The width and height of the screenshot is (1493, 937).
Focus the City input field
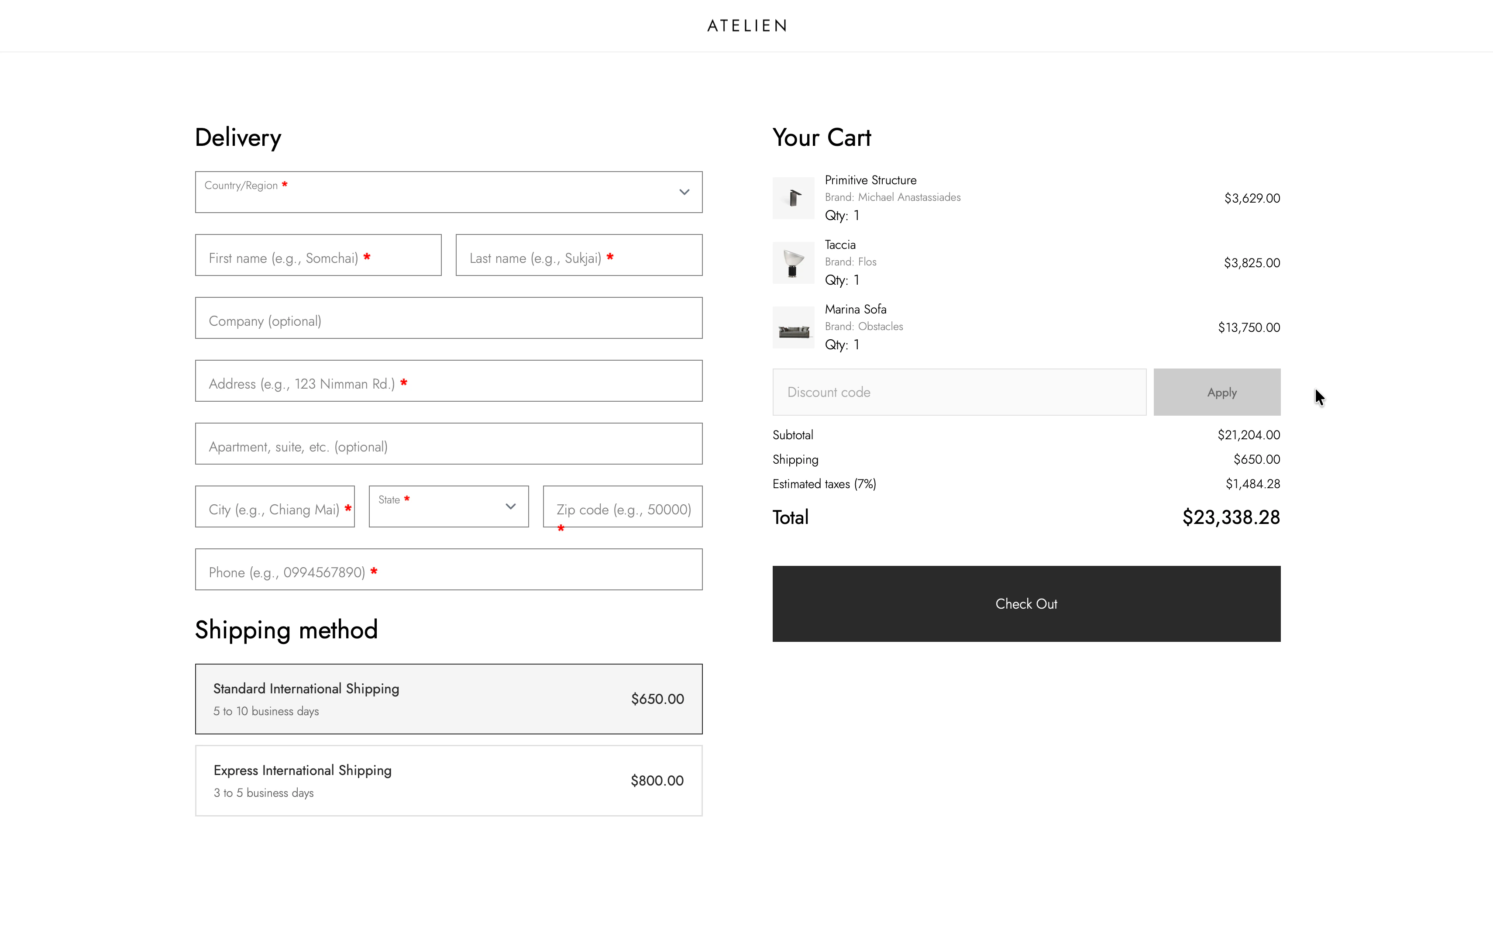pos(275,506)
